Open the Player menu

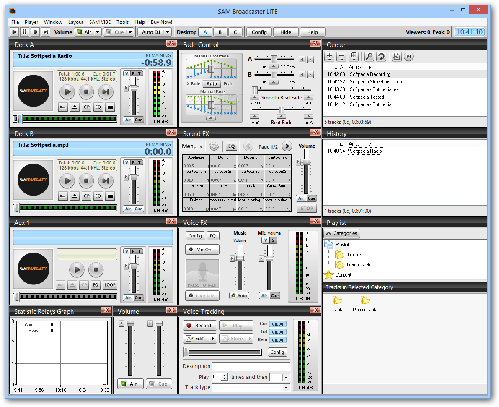click(31, 22)
